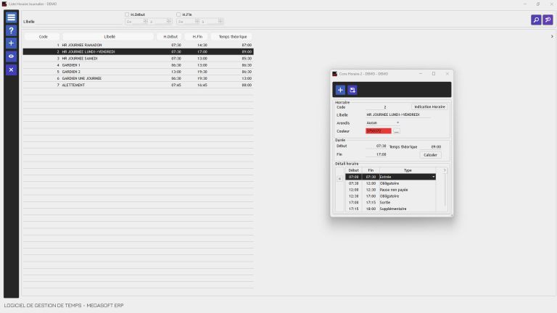This screenshot has height=313, width=557.
Task: Select the Supplémentaire detail row
Action: [390, 209]
